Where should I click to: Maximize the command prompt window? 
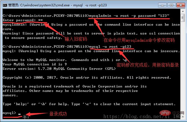click(171, 5)
